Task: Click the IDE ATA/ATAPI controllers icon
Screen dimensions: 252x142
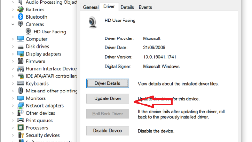Action: (20, 76)
